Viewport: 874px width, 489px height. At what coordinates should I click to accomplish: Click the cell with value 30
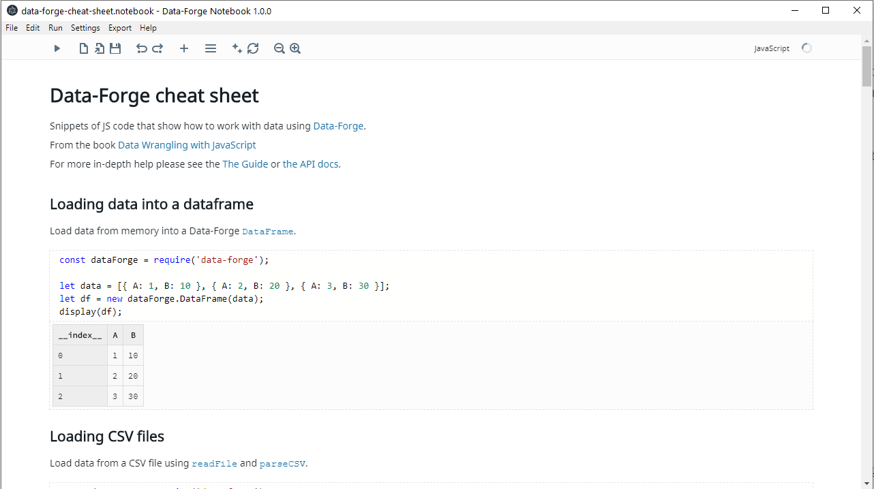pyautogui.click(x=133, y=396)
